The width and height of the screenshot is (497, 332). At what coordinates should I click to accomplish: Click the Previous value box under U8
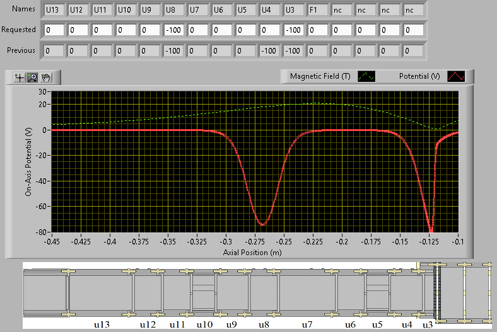pos(174,51)
